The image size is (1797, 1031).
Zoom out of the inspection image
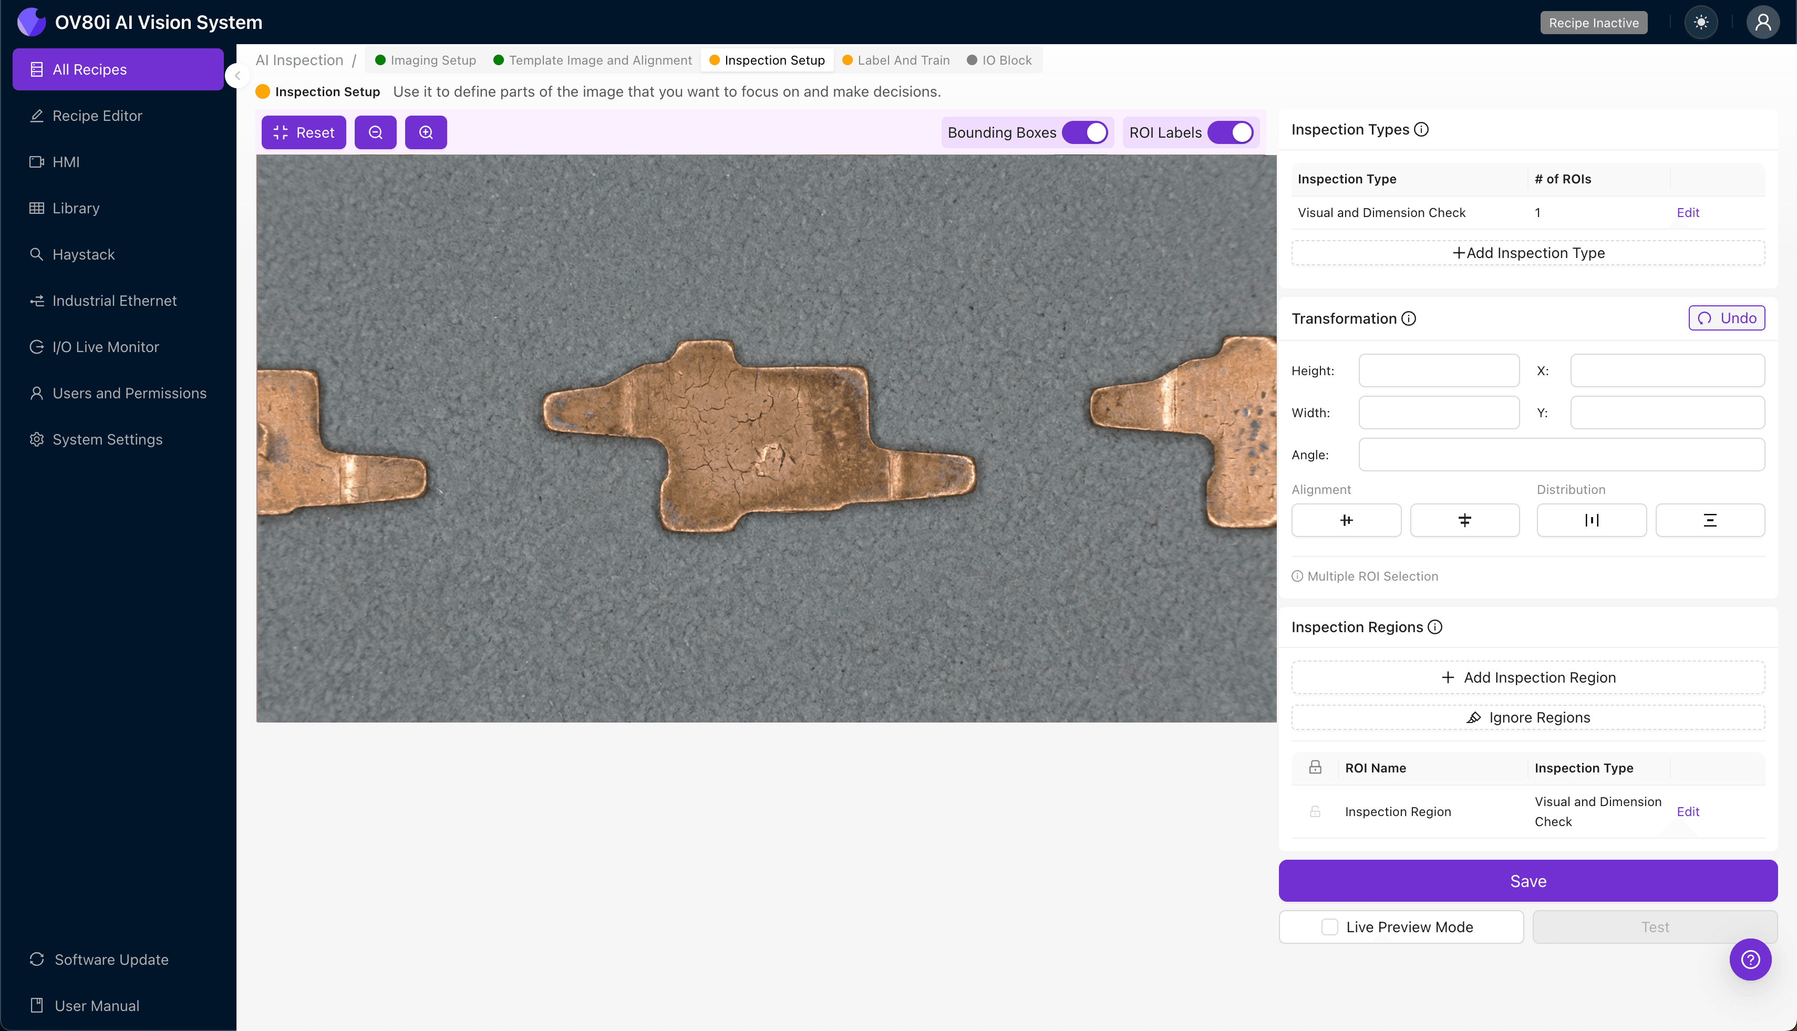375,132
